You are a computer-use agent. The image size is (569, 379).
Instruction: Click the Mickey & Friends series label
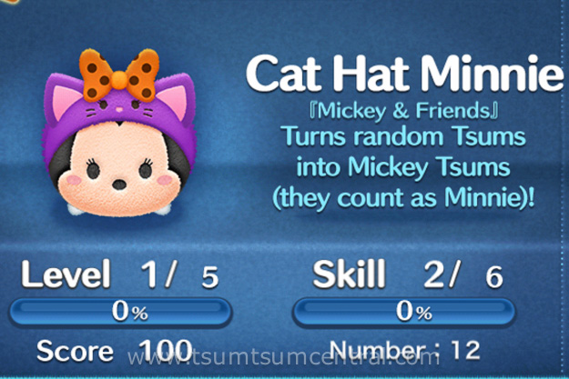[403, 111]
